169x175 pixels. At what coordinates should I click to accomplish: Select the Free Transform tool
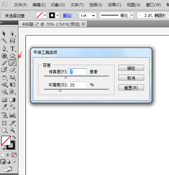pos(12,85)
